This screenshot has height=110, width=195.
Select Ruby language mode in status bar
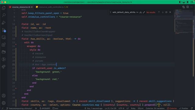(133, 108)
